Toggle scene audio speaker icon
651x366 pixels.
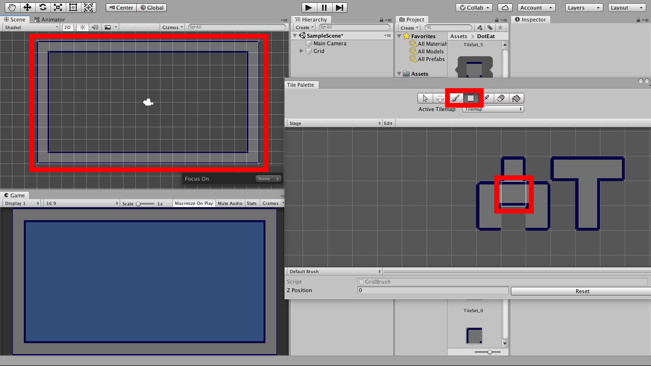coord(95,27)
